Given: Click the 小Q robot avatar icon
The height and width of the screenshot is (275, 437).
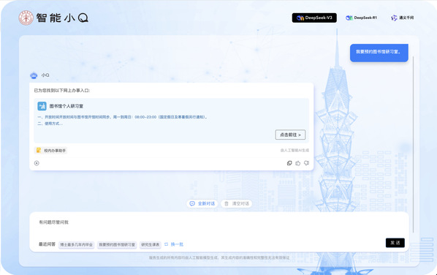Looking at the screenshot, I should (x=34, y=75).
